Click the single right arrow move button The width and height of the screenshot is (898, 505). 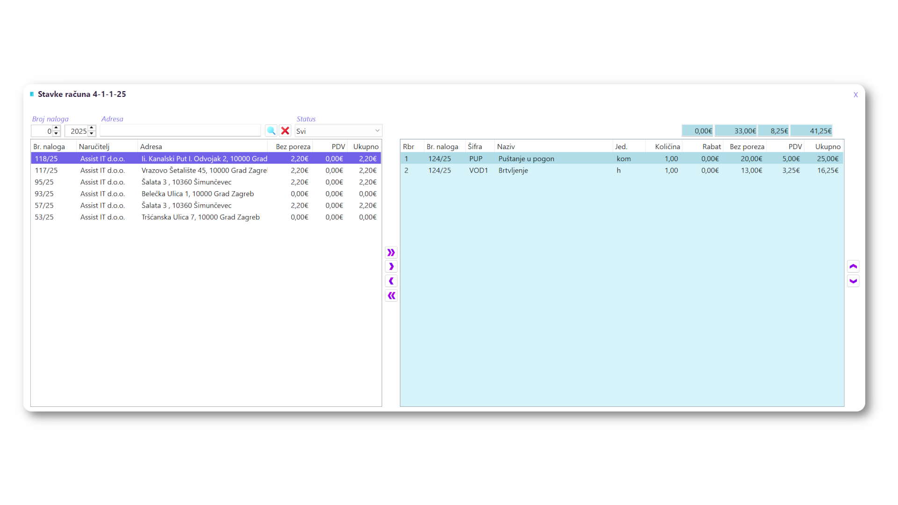pyautogui.click(x=391, y=267)
